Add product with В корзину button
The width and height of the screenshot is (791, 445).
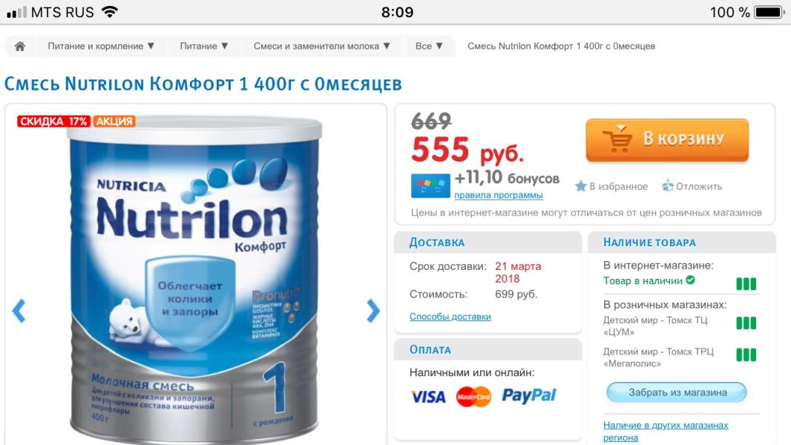667,140
